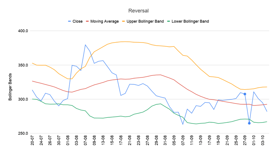This screenshot has width=277, height=153.
Task: Click the upper highlighted data point near 27-09
Action: [x=245, y=94]
